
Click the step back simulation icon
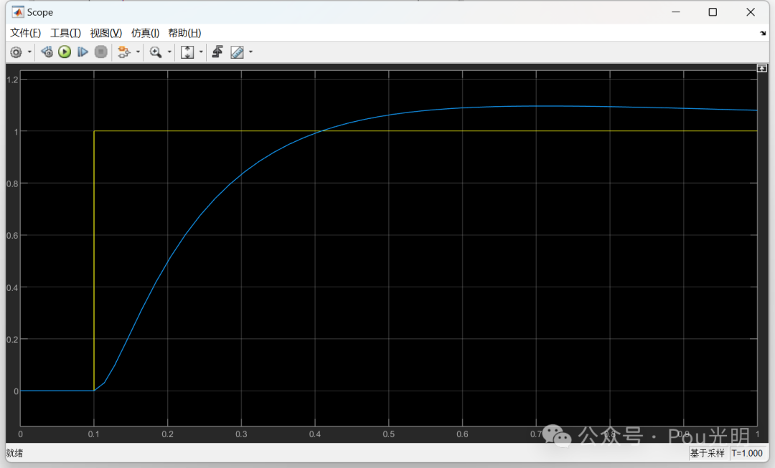point(47,52)
